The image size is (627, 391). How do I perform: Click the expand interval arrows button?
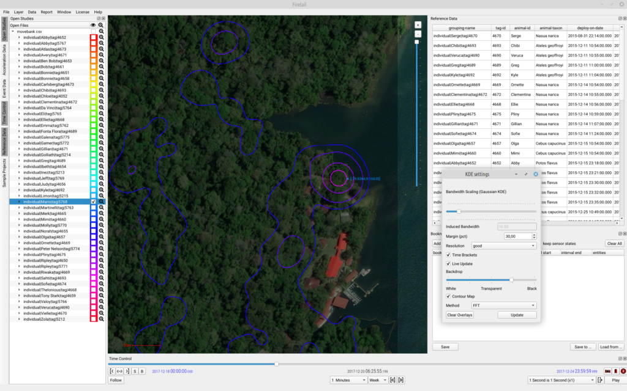tap(119, 371)
